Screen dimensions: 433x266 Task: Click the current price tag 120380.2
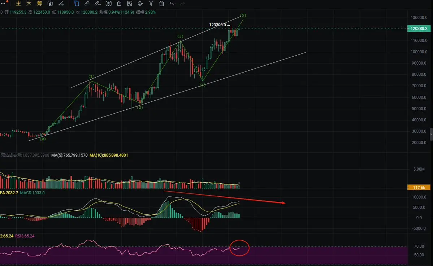point(419,29)
